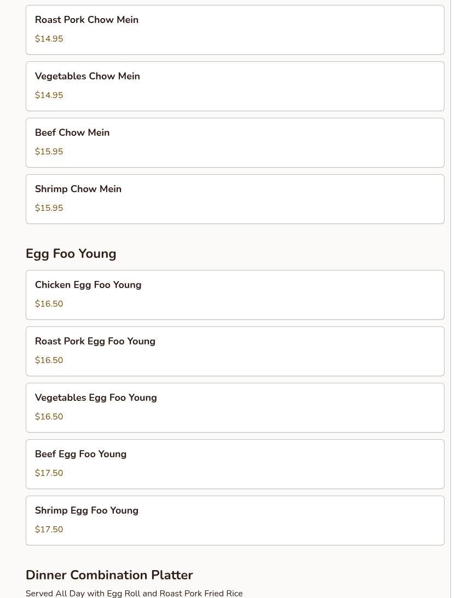The image size is (462, 598).
Task: Click the $16.50 price under Vegetables Egg Foo Young
Action: coord(49,417)
